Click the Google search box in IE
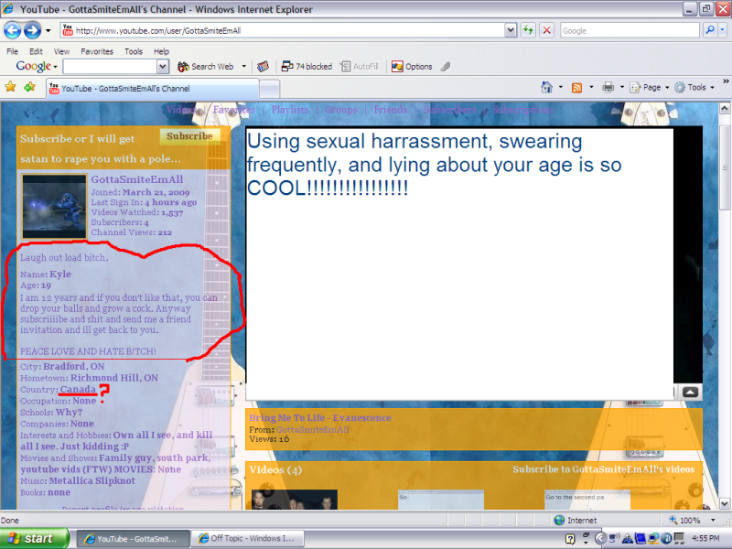The width and height of the screenshot is (732, 549). pyautogui.click(x=630, y=31)
